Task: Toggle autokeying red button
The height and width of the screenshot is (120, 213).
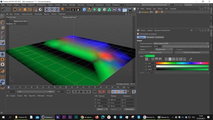Action: click(x=104, y=92)
